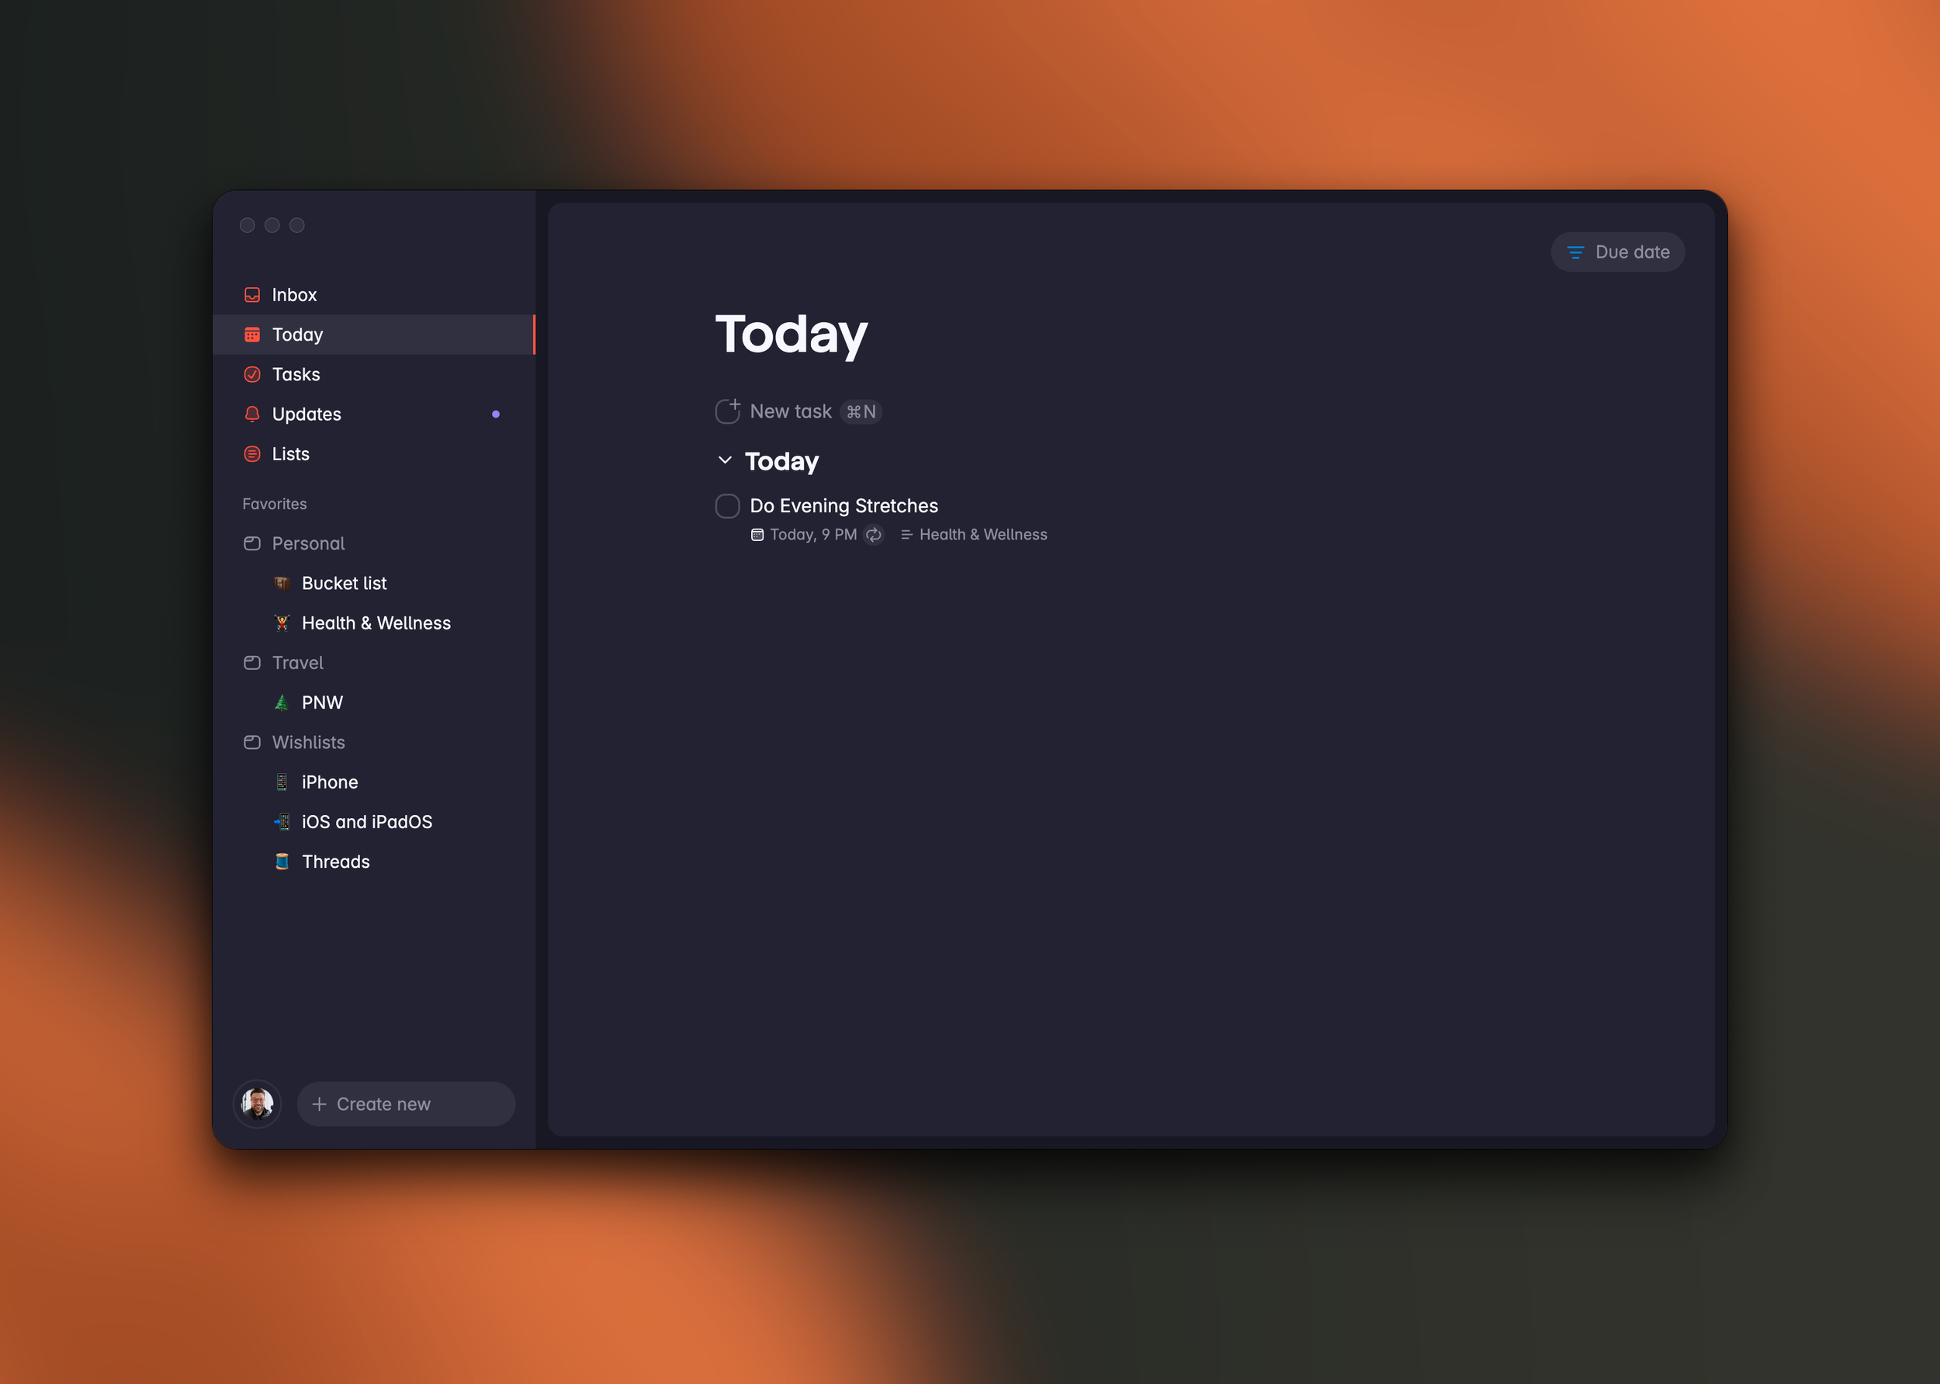
Task: Click the red close window button
Action: coord(248,226)
